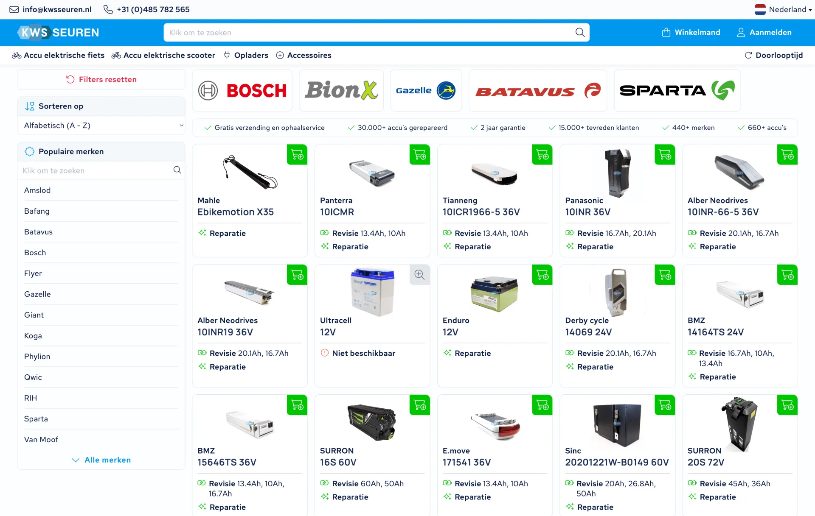Select the Sparta brand logo tile
This screenshot has width=815, height=516.
[x=677, y=90]
